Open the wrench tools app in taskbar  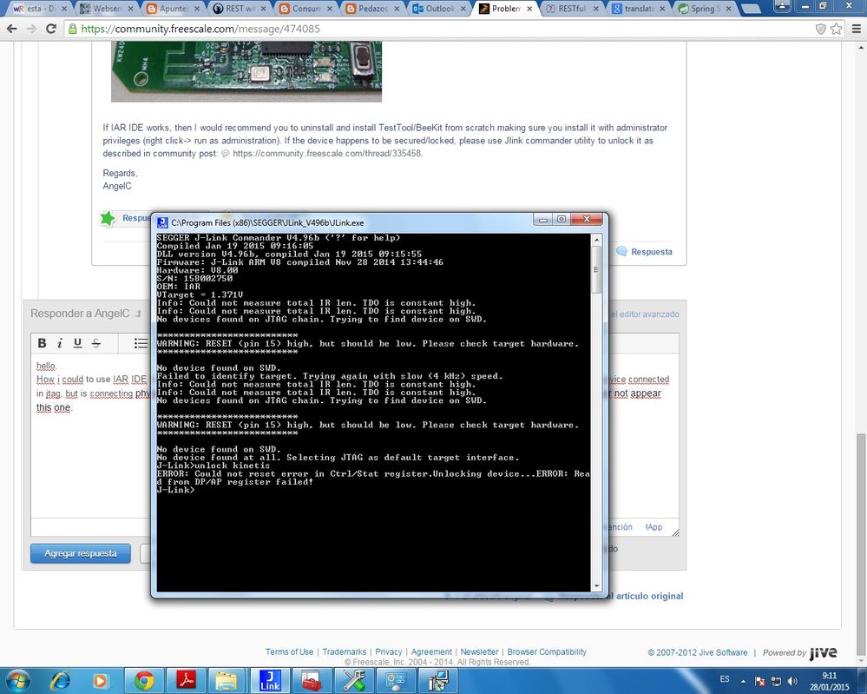click(x=354, y=680)
